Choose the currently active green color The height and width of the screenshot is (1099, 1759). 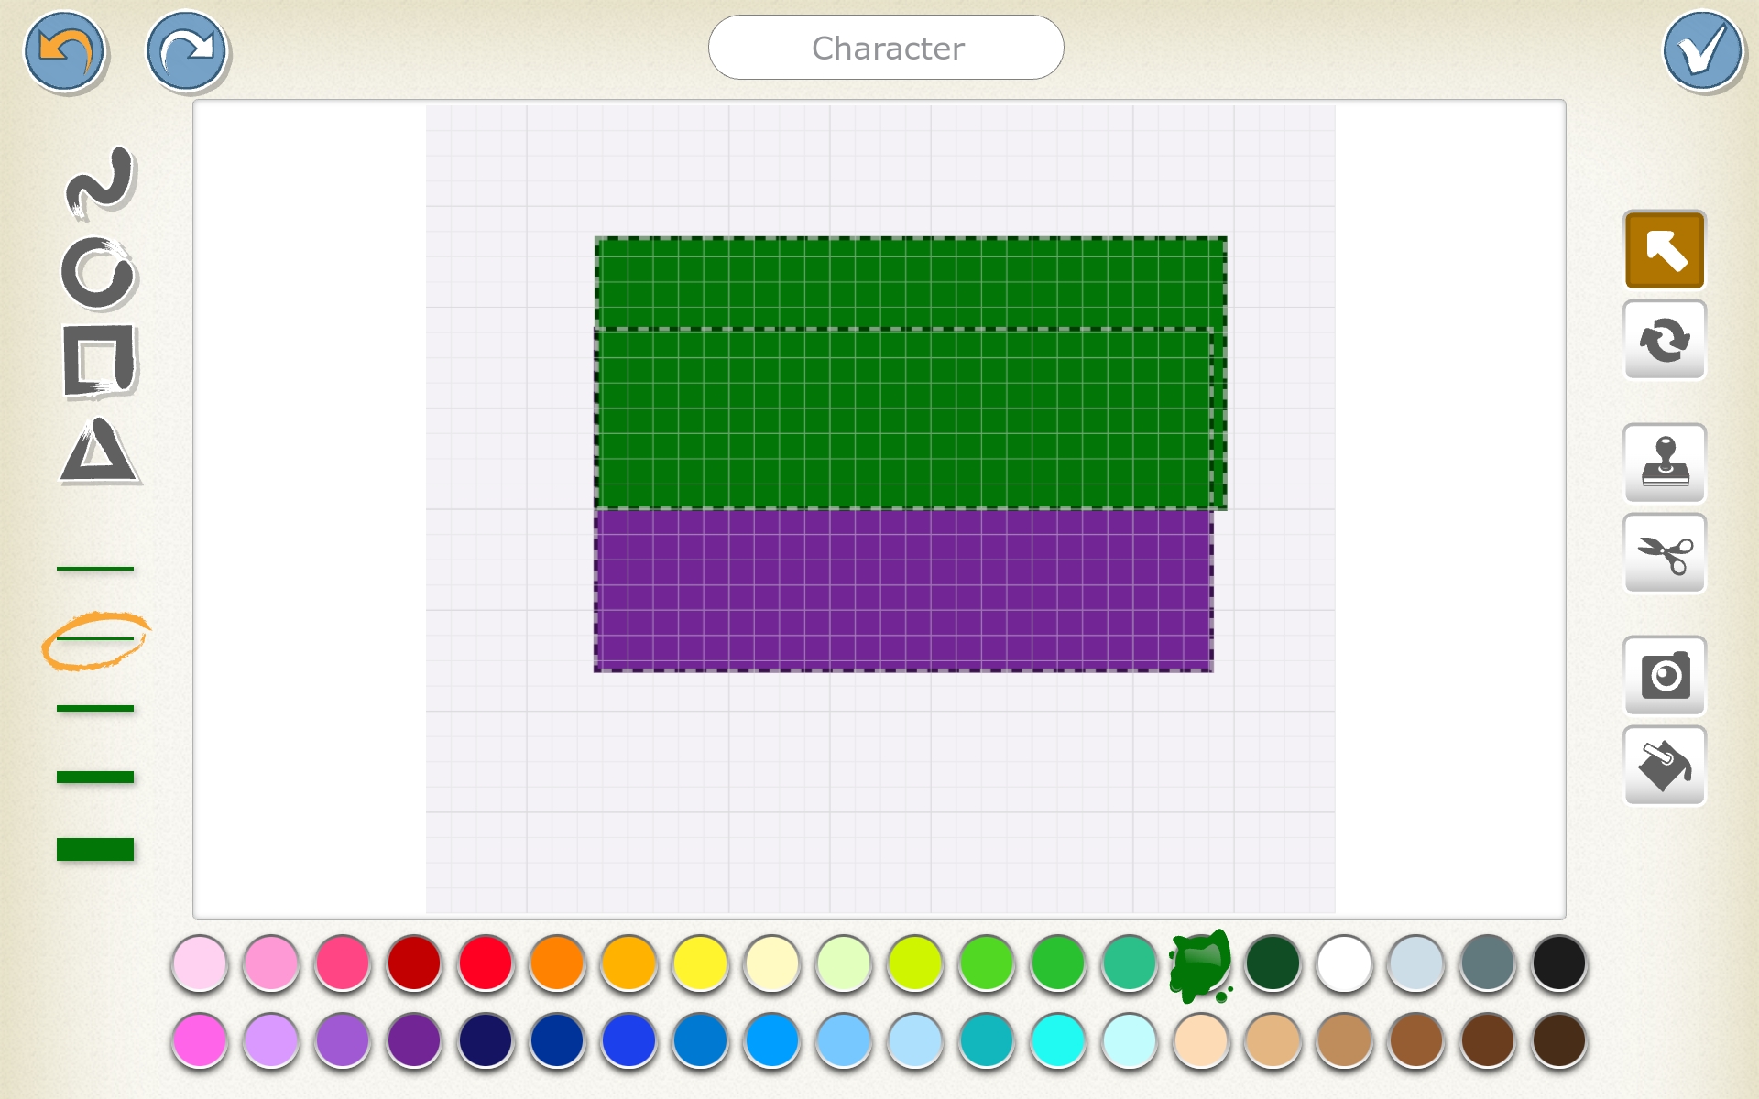click(1200, 963)
